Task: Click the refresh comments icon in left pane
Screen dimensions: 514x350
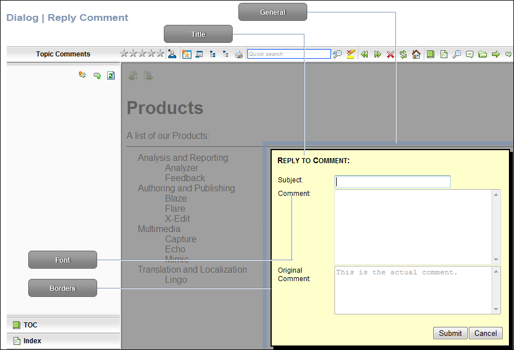Action: [111, 76]
